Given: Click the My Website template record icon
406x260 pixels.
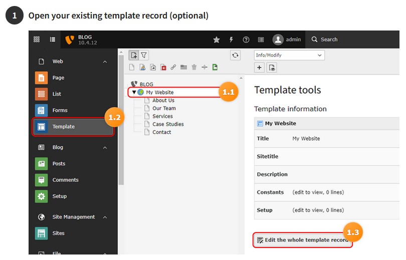Looking at the screenshot, I should point(260,123).
